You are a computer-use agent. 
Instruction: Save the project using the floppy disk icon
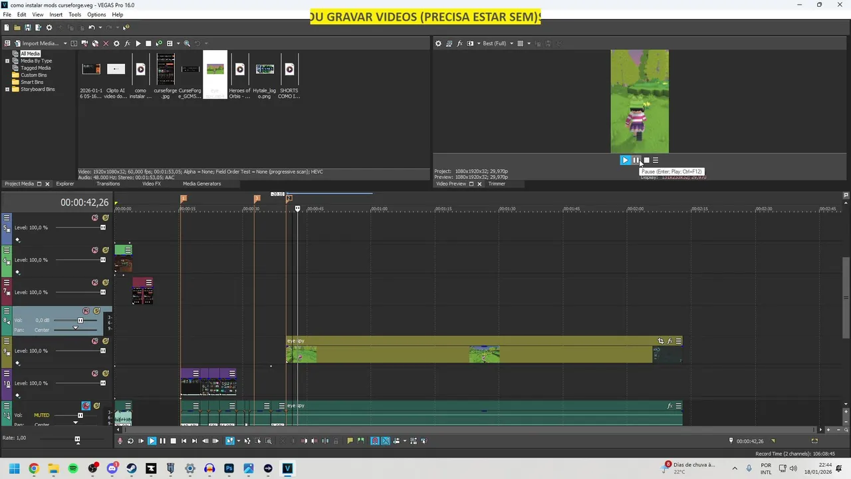28,27
